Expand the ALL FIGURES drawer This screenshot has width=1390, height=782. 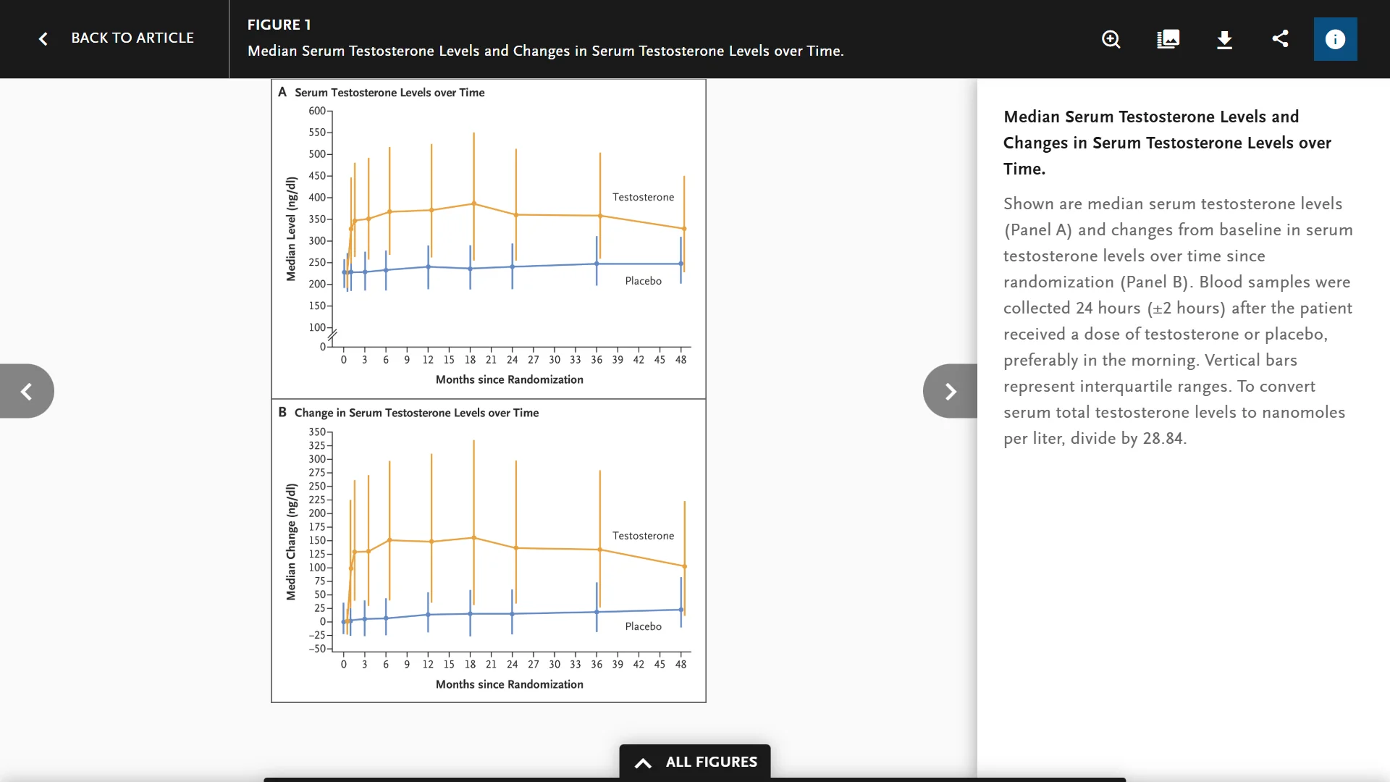tap(711, 762)
